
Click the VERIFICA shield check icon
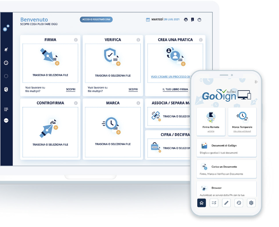tap(112, 57)
